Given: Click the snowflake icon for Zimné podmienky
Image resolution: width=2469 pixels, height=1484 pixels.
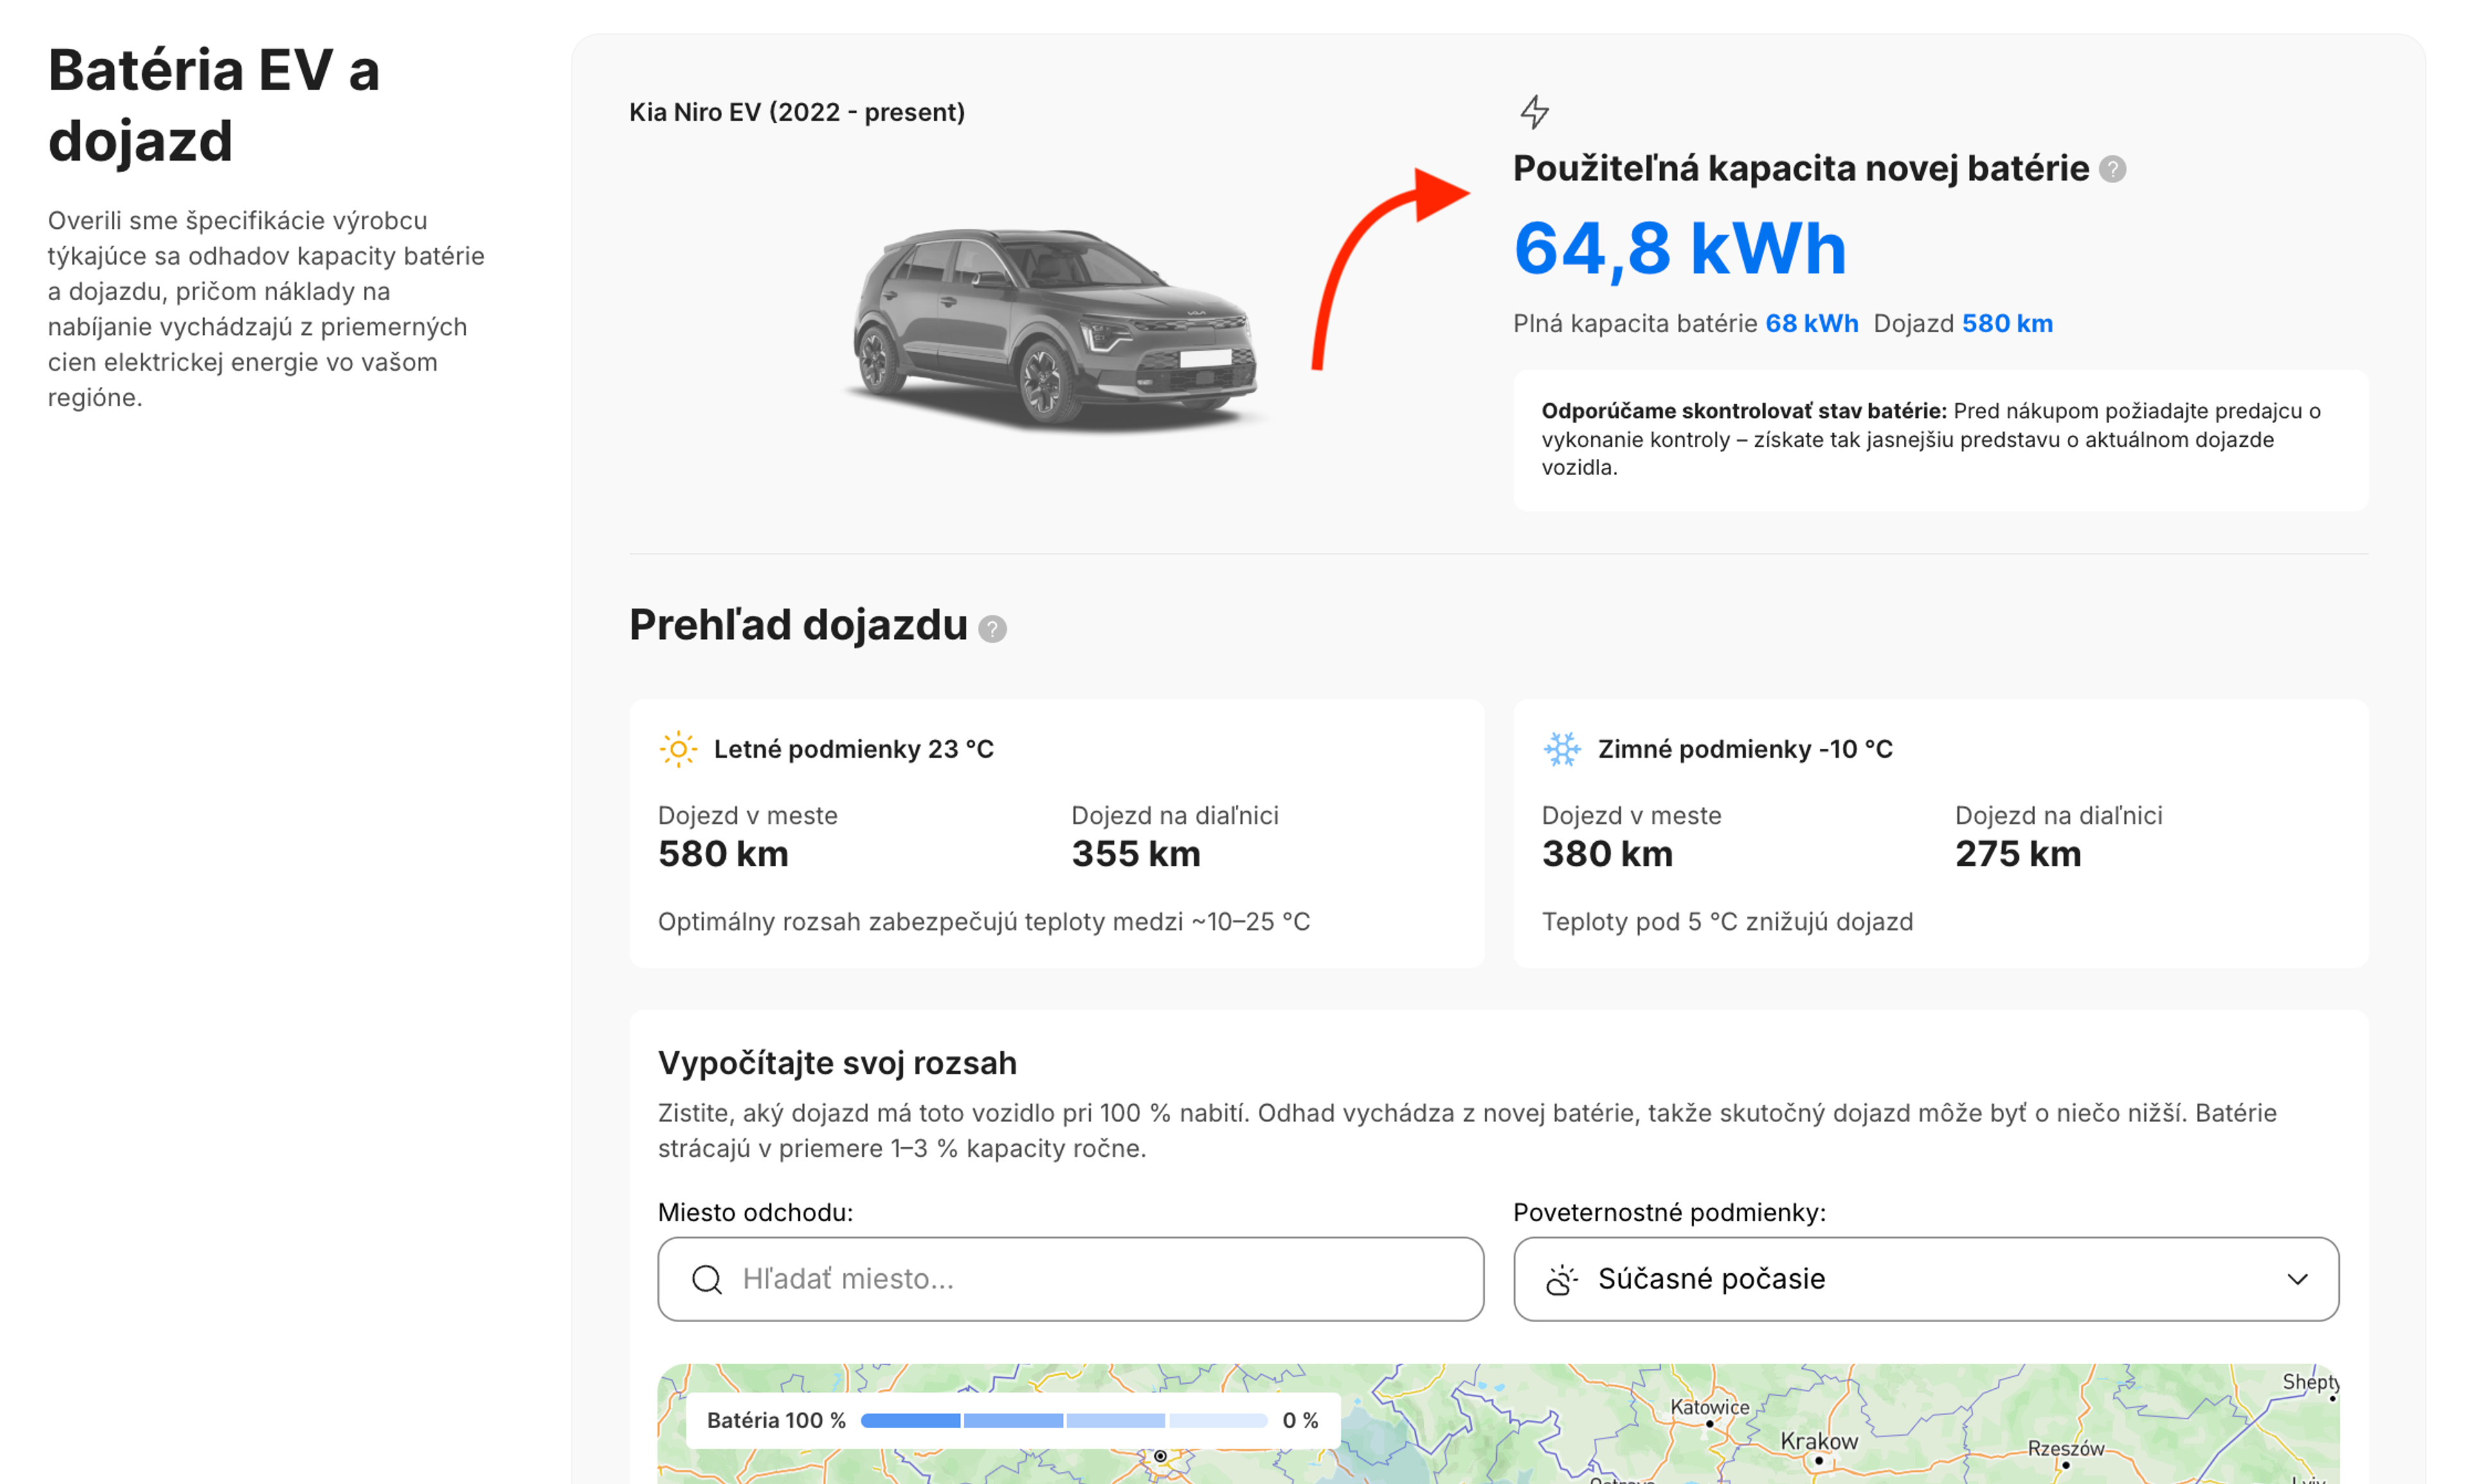Looking at the screenshot, I should pyautogui.click(x=1562, y=749).
